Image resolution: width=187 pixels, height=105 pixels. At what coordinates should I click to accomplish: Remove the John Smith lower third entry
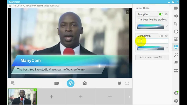coord(166,36)
